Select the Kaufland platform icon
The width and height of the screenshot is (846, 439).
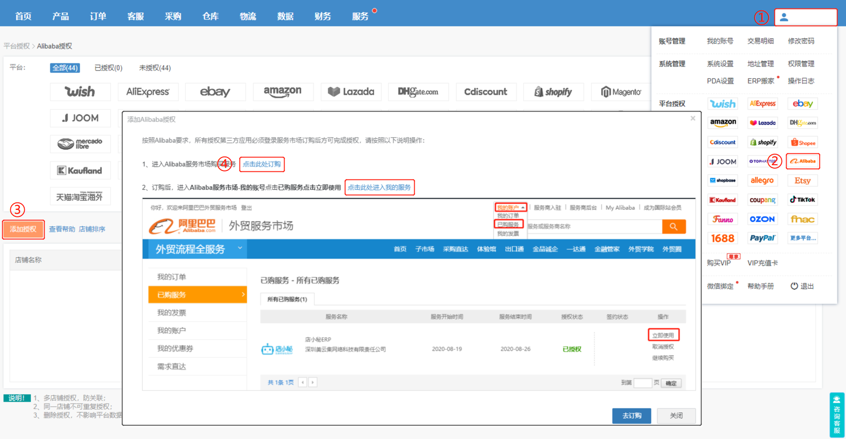(x=81, y=170)
